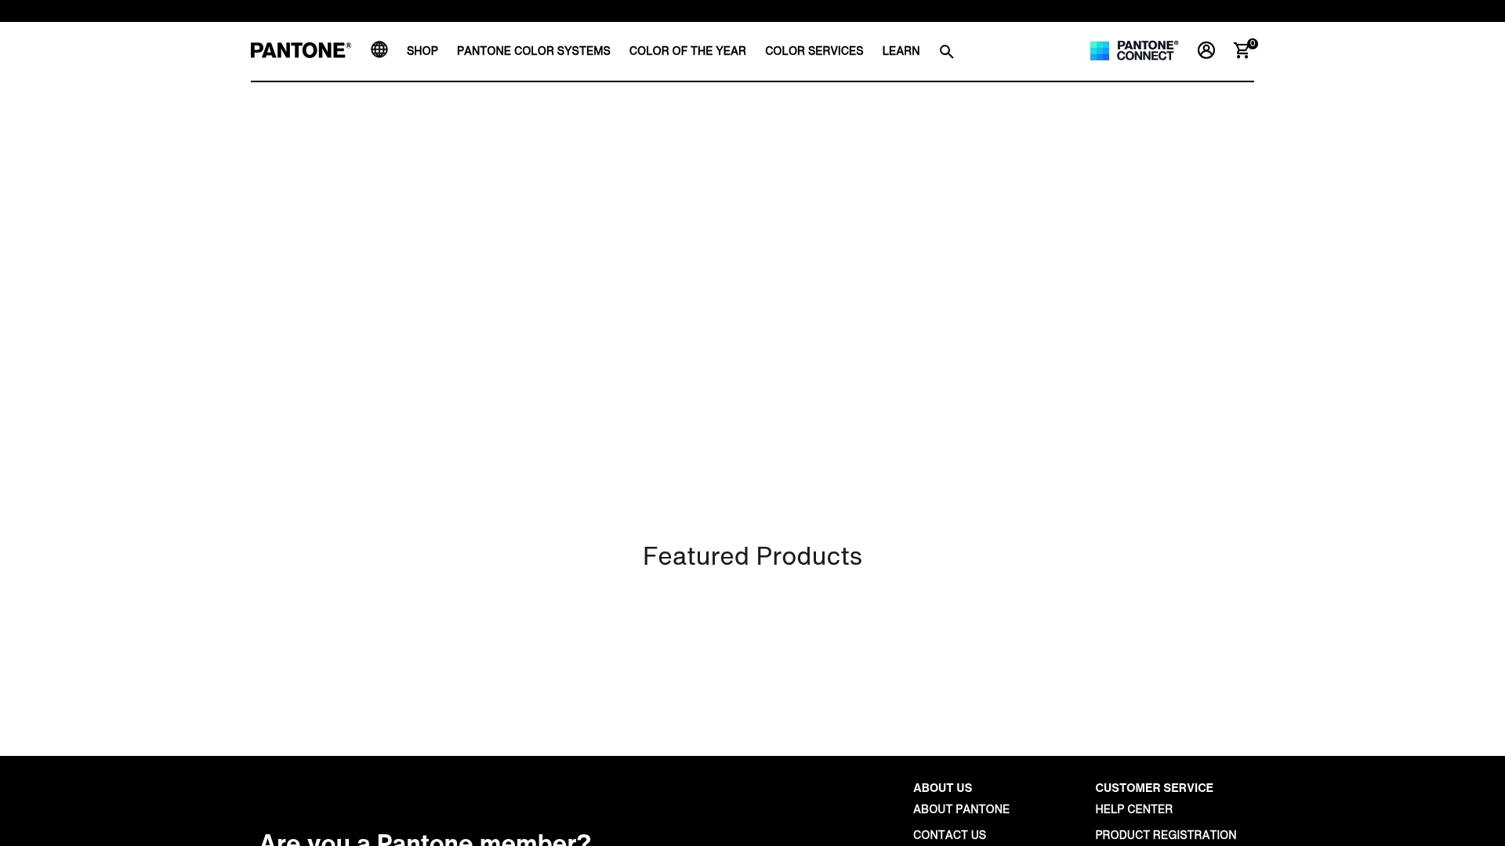Select COLOR SERVICES in the navbar
This screenshot has height=846, width=1505.
pyautogui.click(x=814, y=51)
